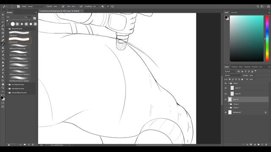The height and width of the screenshot is (152, 271).
Task: Open layer filter Kind dropdown
Action: (x=230, y=71)
